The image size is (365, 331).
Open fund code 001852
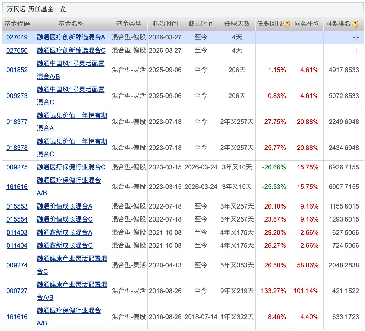[17, 70]
